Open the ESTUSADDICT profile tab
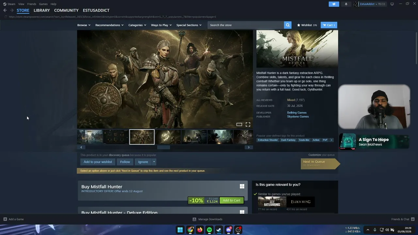Screen dimensions: 418x235 [96, 10]
